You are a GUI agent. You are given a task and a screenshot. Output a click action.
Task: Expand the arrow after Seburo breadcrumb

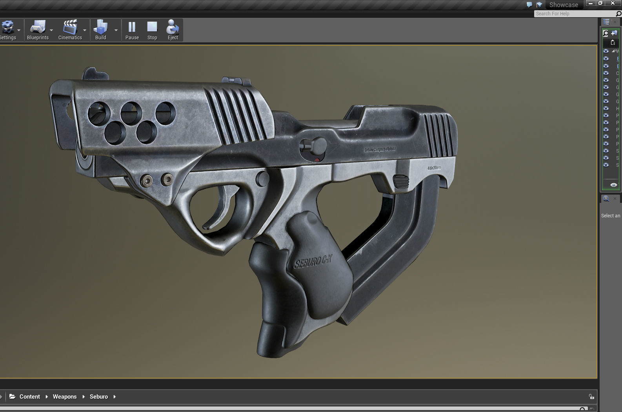pyautogui.click(x=115, y=397)
